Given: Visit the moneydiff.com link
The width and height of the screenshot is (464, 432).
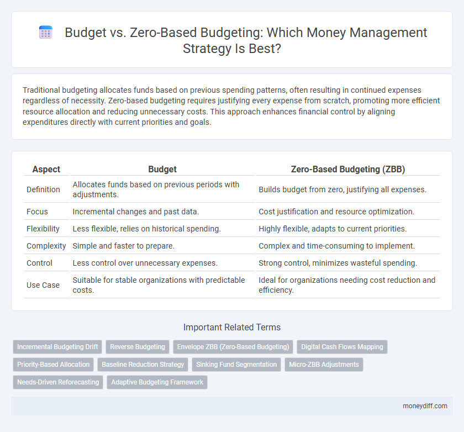Looking at the screenshot, I should click(425, 406).
